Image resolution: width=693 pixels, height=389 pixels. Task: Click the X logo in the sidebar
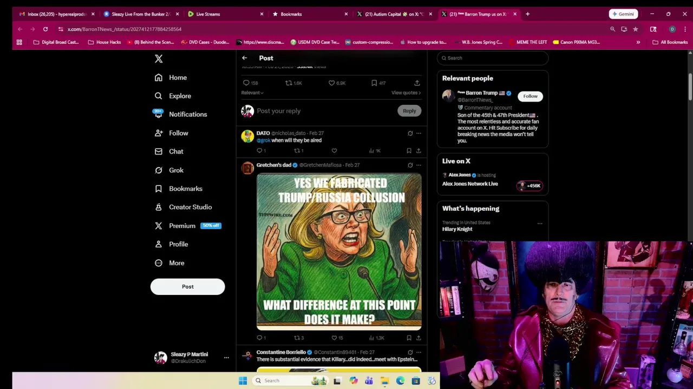(x=159, y=58)
